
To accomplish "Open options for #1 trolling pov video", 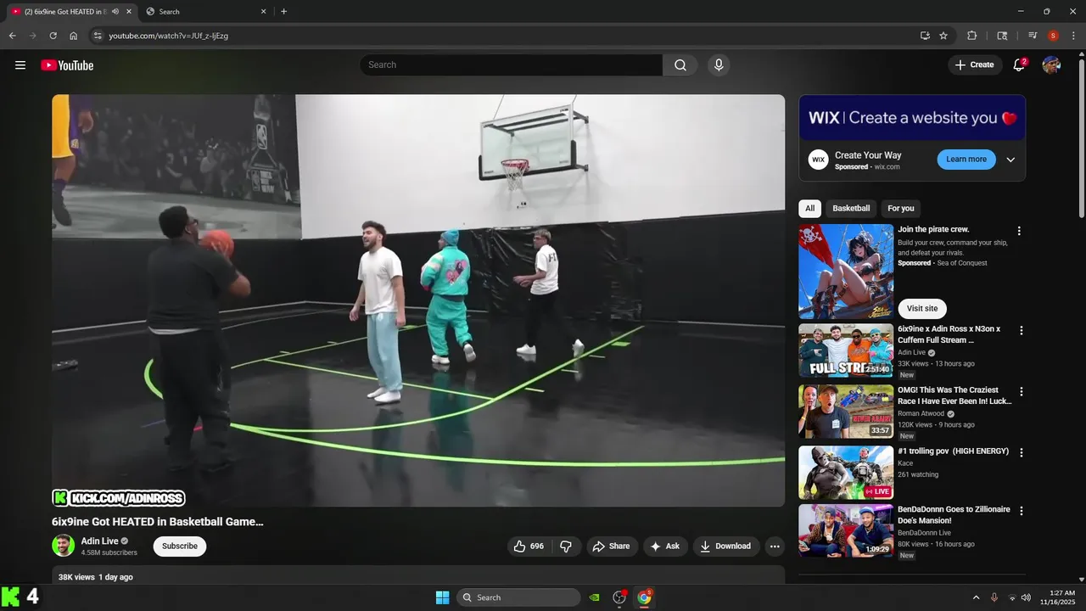I will click(1022, 452).
